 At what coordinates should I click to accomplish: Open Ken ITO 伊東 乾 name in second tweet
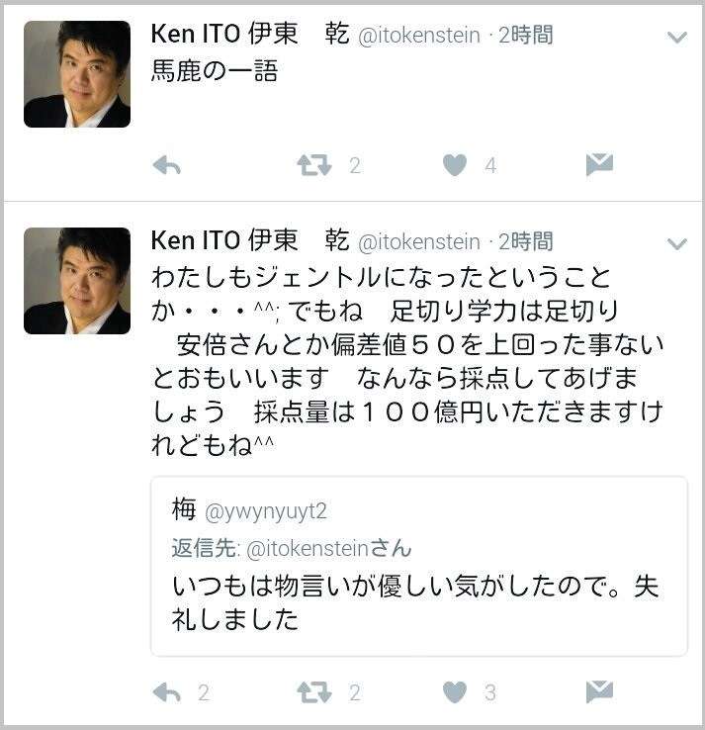[x=250, y=240]
